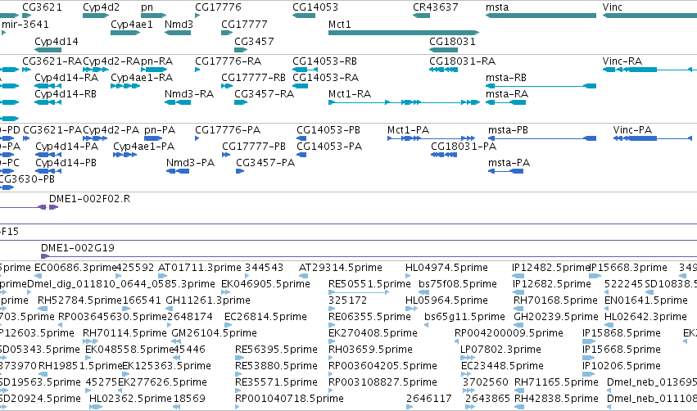
Task: Select the CG14053-PB protein label
Action: (328, 130)
